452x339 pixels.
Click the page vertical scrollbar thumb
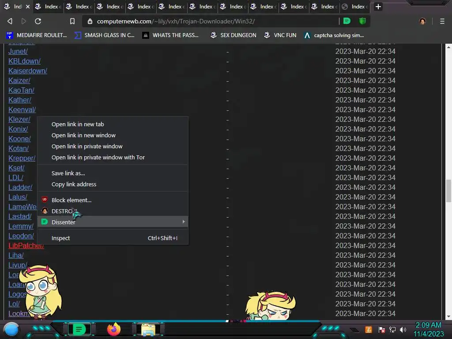pyautogui.click(x=448, y=191)
